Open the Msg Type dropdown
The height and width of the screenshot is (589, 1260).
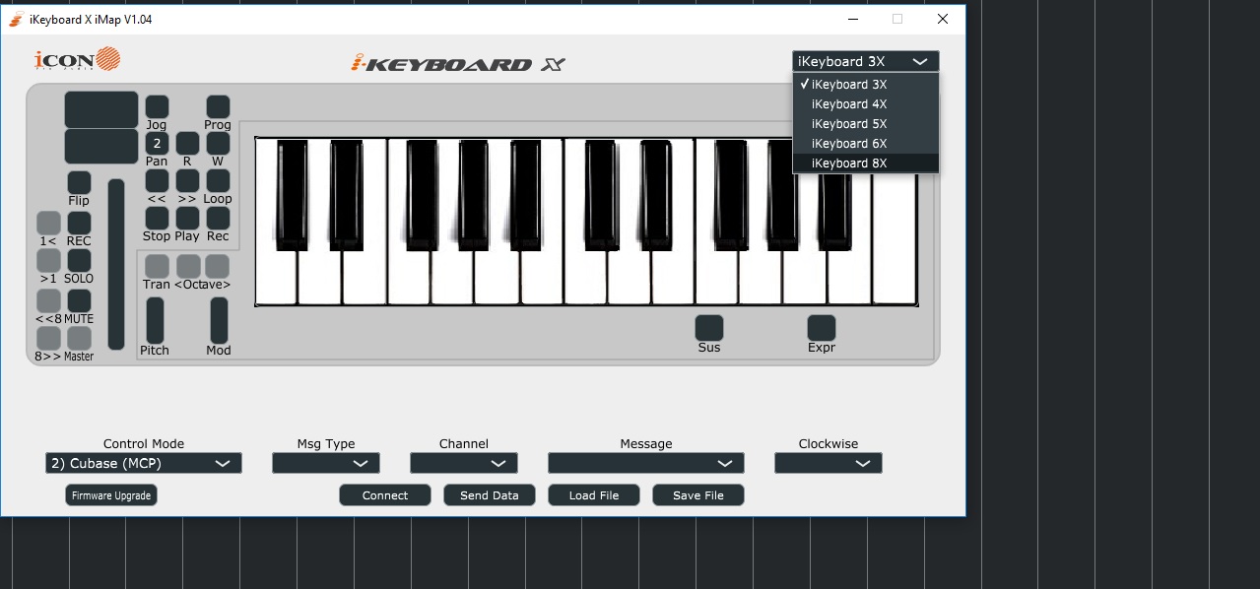pos(326,463)
